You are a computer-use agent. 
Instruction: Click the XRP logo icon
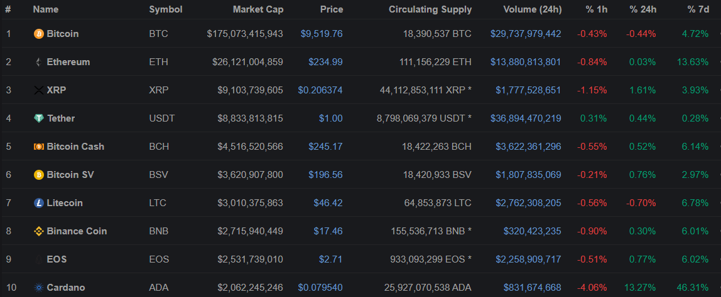click(39, 90)
